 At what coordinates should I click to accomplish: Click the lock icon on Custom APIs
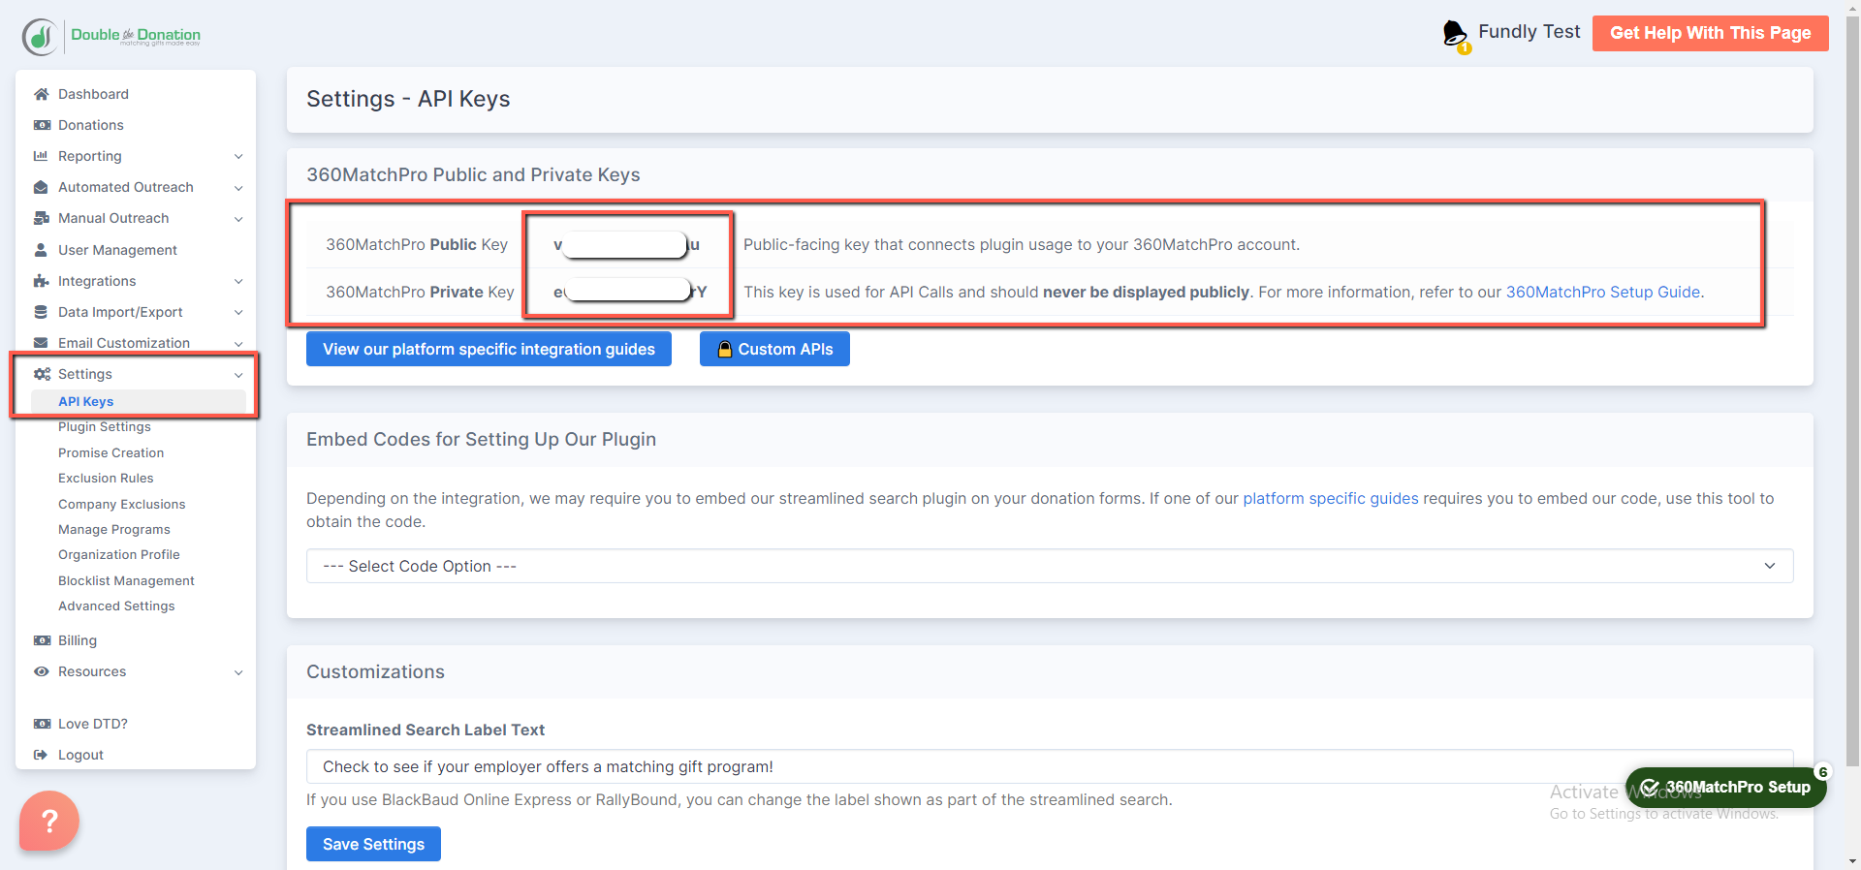(x=724, y=350)
